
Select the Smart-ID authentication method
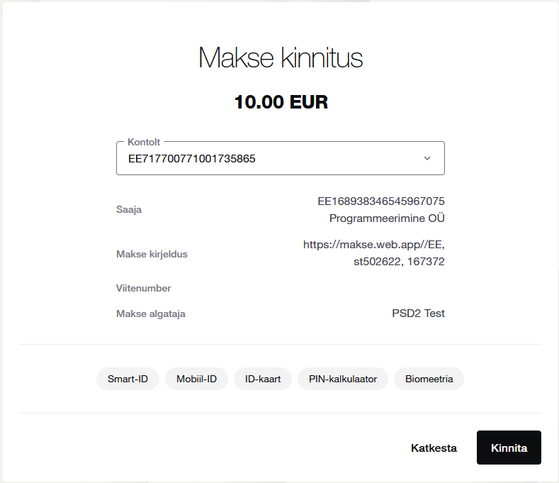[x=128, y=379]
